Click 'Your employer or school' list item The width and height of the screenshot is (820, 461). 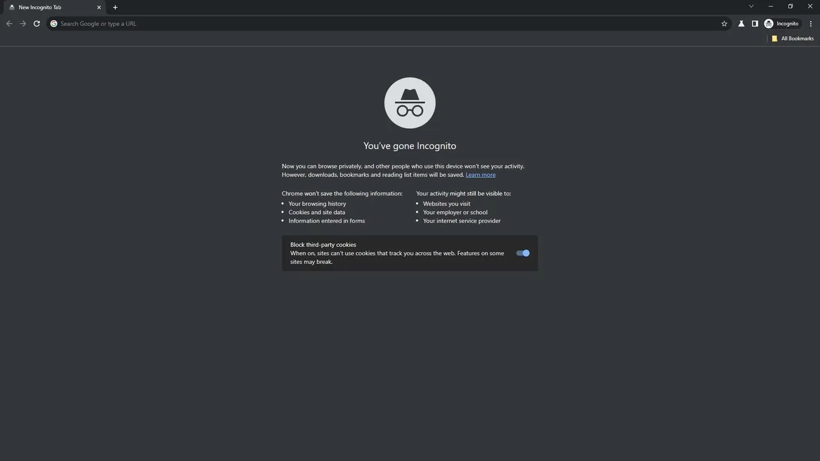click(x=455, y=212)
